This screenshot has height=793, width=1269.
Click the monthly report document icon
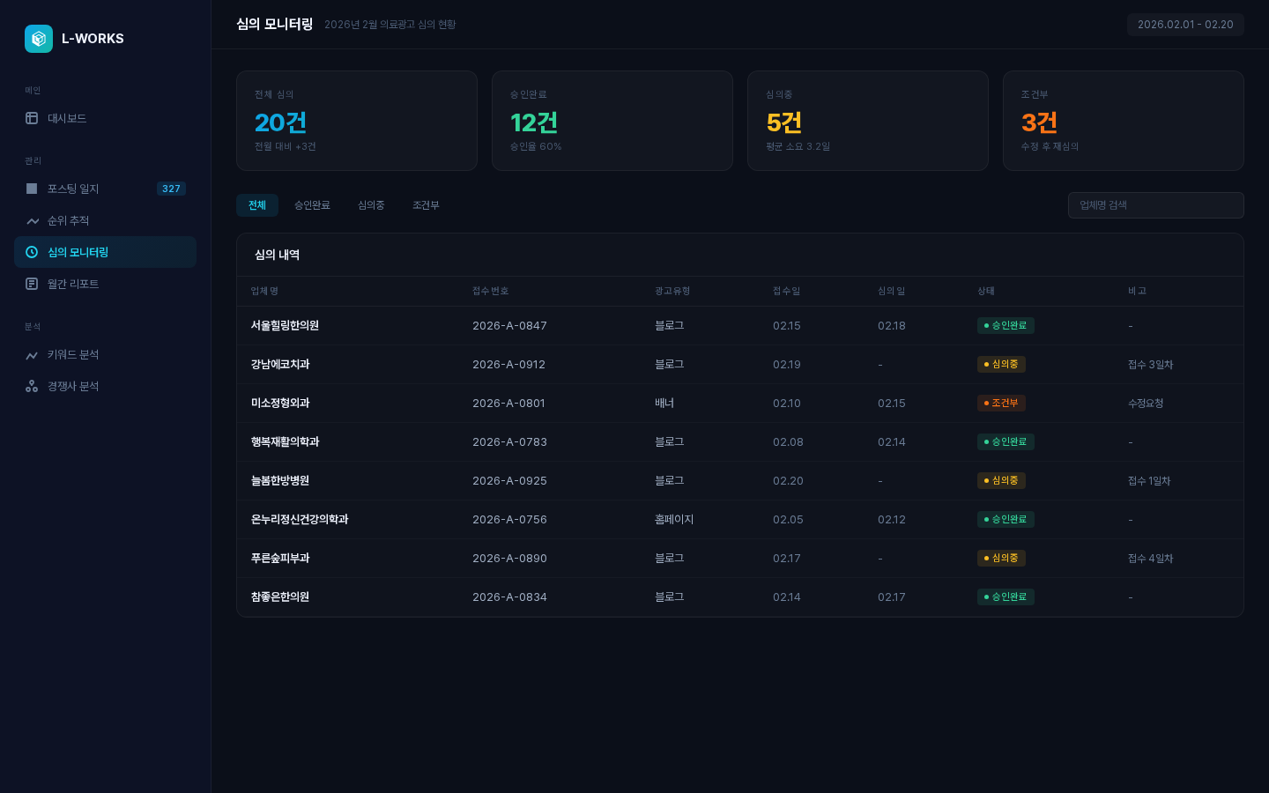[32, 284]
